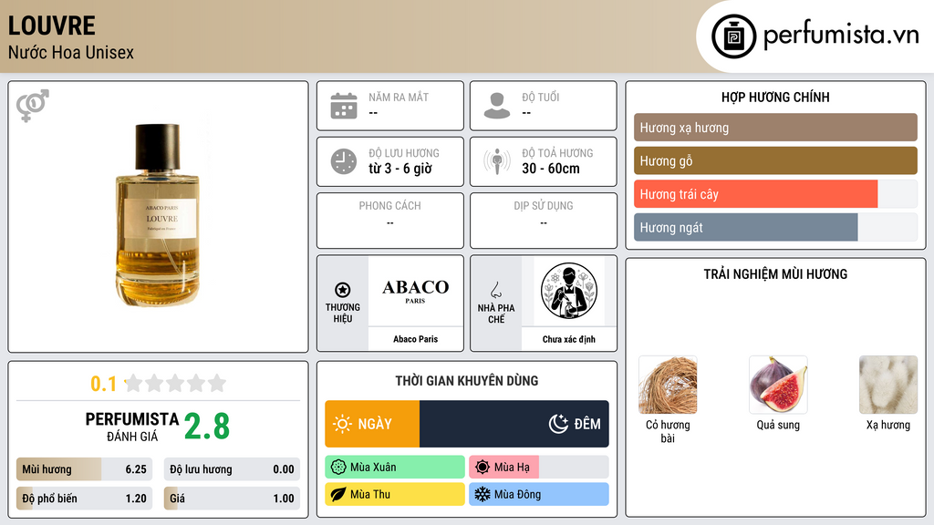Click the perfumer illustration icon
934x525 pixels.
(x=569, y=291)
